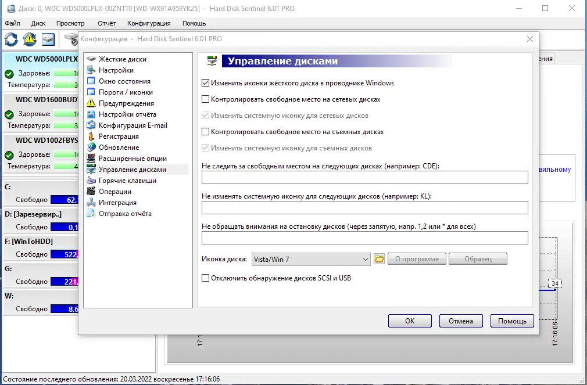
Task: Open the Иконка диска Vista/Win 7 dropdown
Action: [x=311, y=260]
